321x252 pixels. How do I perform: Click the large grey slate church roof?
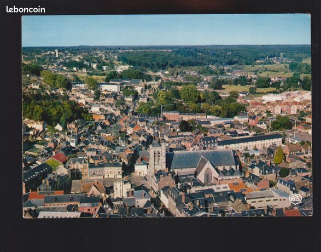click(201, 158)
